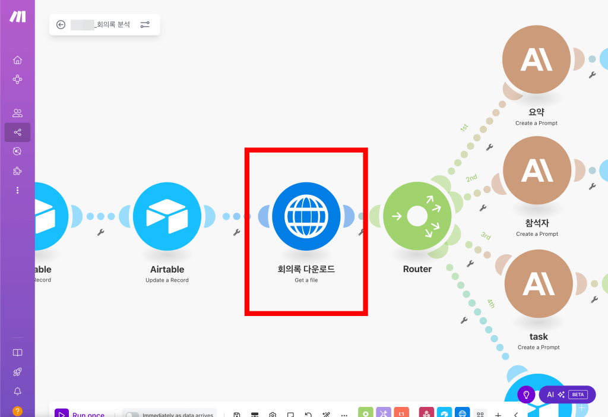This screenshot has width=608, height=417.
Task: Open the green Flow Control app icon
Action: (365, 412)
